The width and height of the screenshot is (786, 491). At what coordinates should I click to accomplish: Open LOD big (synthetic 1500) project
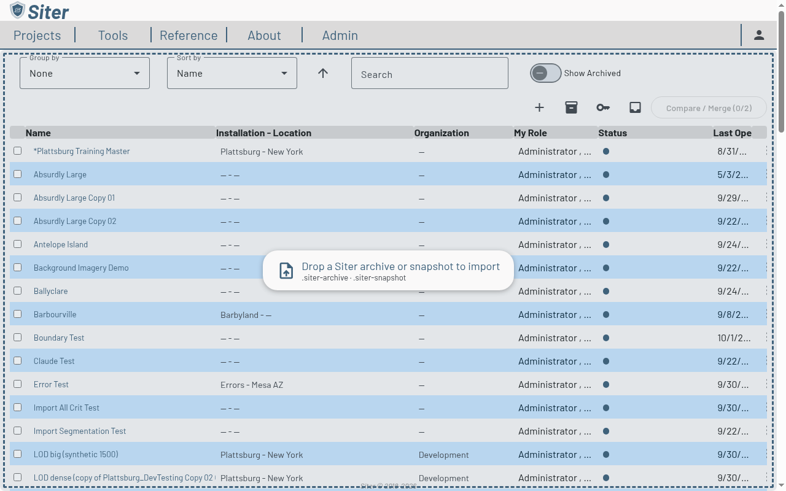pyautogui.click(x=76, y=454)
